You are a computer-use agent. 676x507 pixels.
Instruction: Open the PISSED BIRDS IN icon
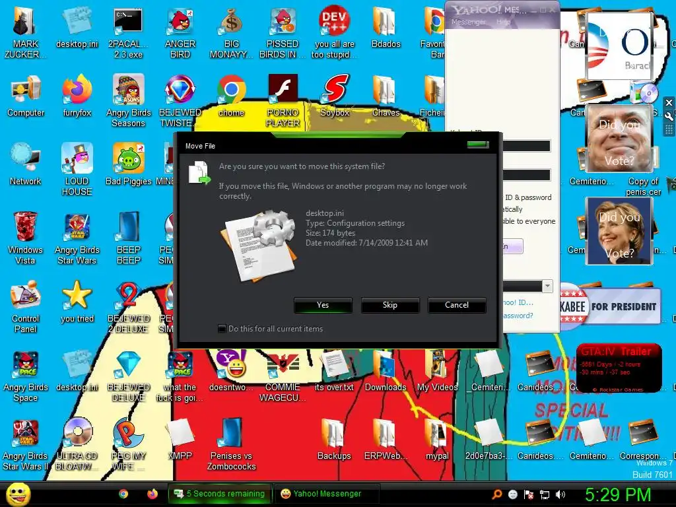click(x=283, y=32)
